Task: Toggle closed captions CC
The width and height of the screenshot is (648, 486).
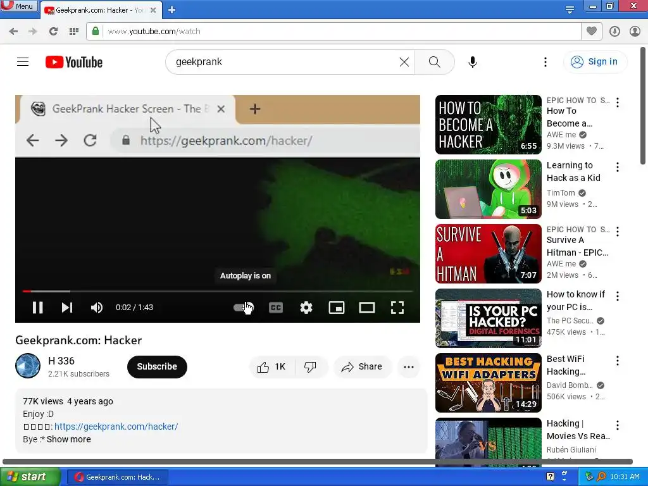Action: (x=276, y=308)
